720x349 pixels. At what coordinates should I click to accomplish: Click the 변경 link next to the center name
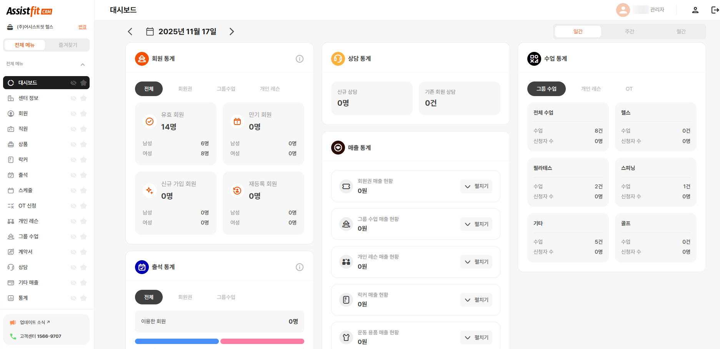pos(82,27)
